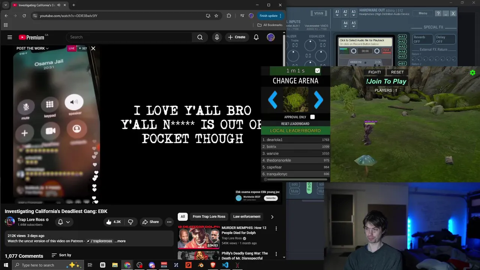Toggle cassette A1 output routing button
480x270 pixels.
click(402, 37)
